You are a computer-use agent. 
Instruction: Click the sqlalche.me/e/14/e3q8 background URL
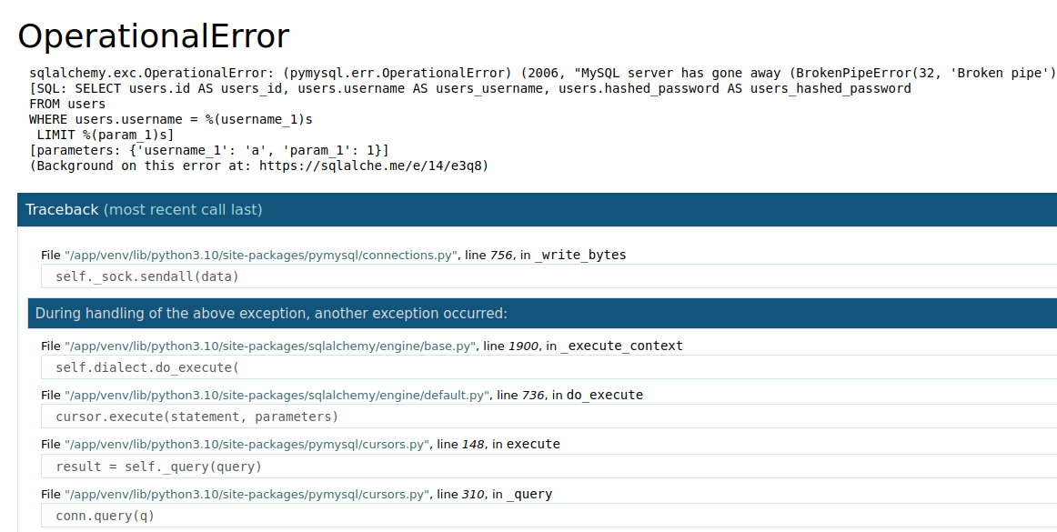[370, 166]
